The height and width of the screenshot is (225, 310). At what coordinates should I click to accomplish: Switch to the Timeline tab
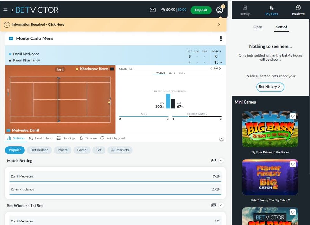88,138
